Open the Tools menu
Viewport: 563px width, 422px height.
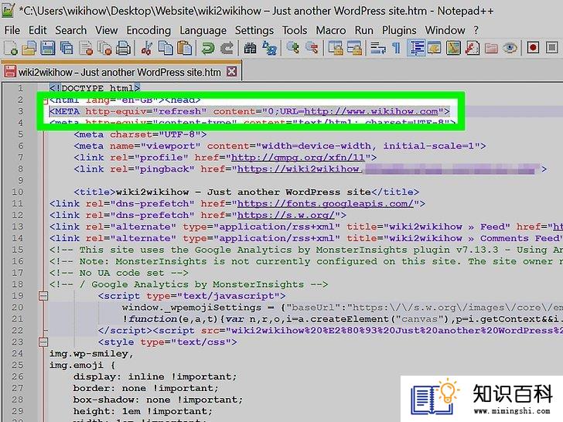[295, 30]
